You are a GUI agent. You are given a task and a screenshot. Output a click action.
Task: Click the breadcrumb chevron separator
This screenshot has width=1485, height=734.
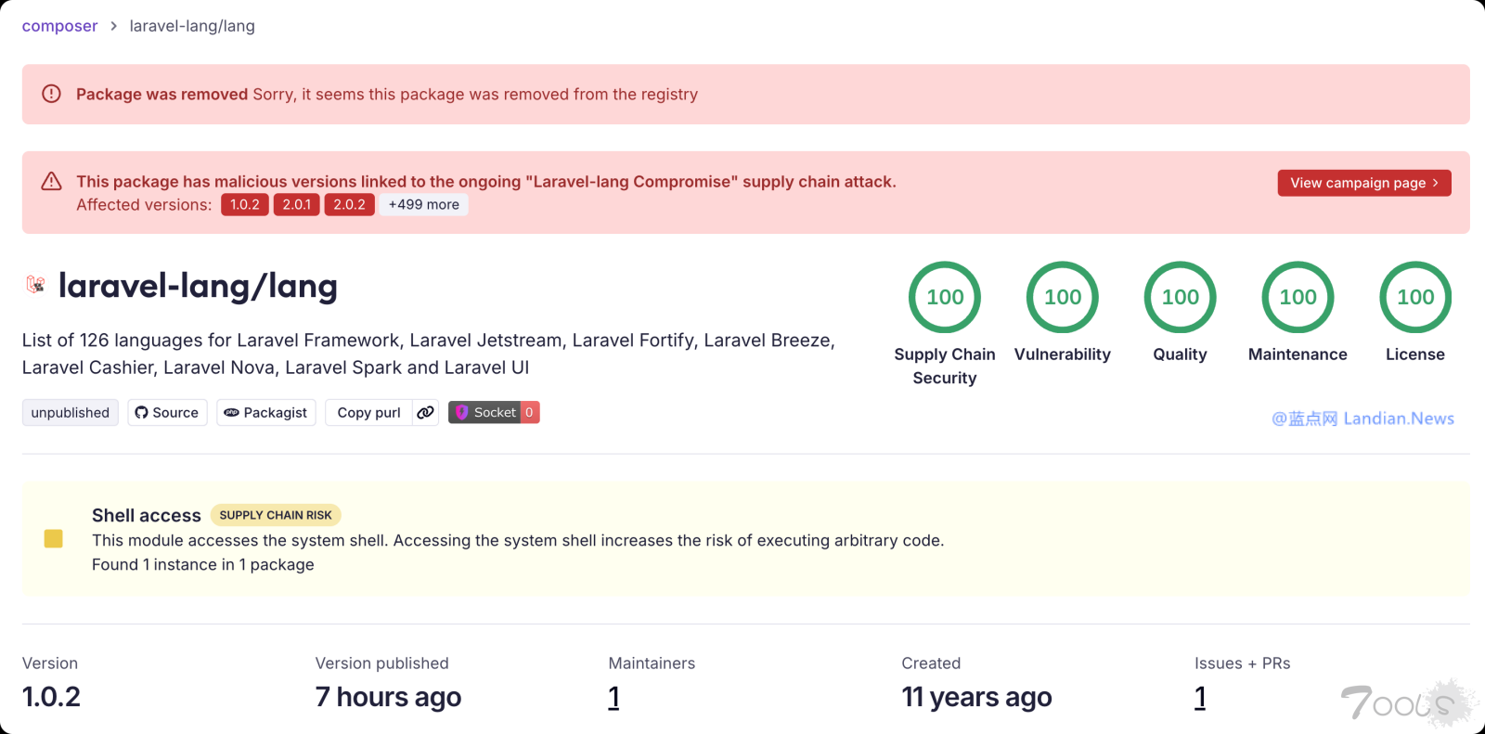point(113,26)
